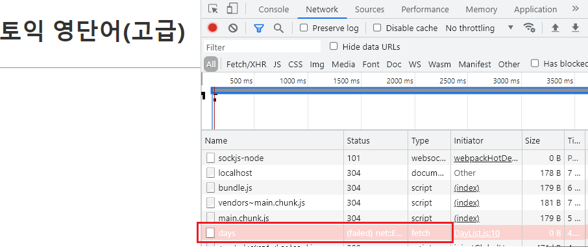
Task: Sort by the Name column header
Action: (273, 140)
